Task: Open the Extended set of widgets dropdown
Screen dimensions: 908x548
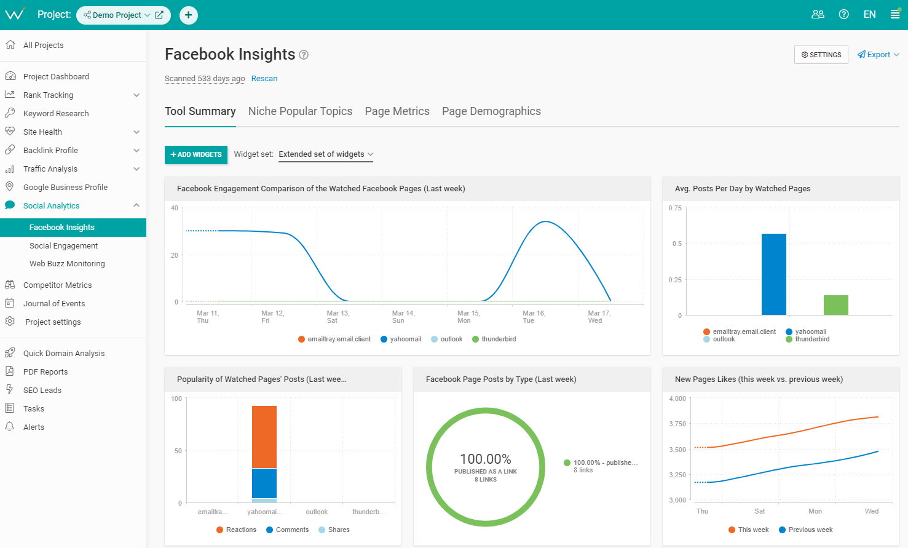Action: coord(326,154)
